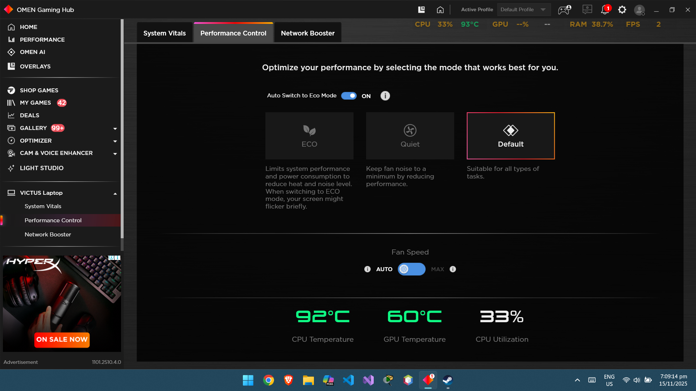Open the gamepad controller icon in top bar
This screenshot has width=696, height=391.
click(564, 10)
